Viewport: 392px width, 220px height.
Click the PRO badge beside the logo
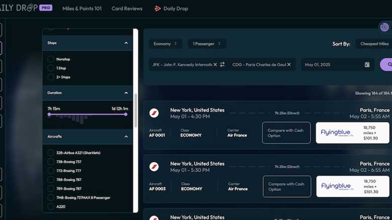[x=46, y=8]
